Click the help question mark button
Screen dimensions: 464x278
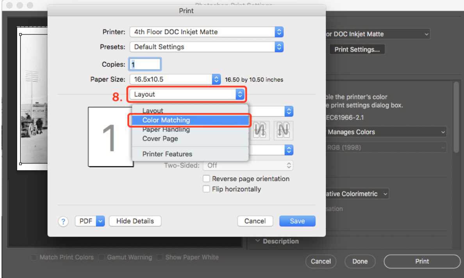click(63, 221)
